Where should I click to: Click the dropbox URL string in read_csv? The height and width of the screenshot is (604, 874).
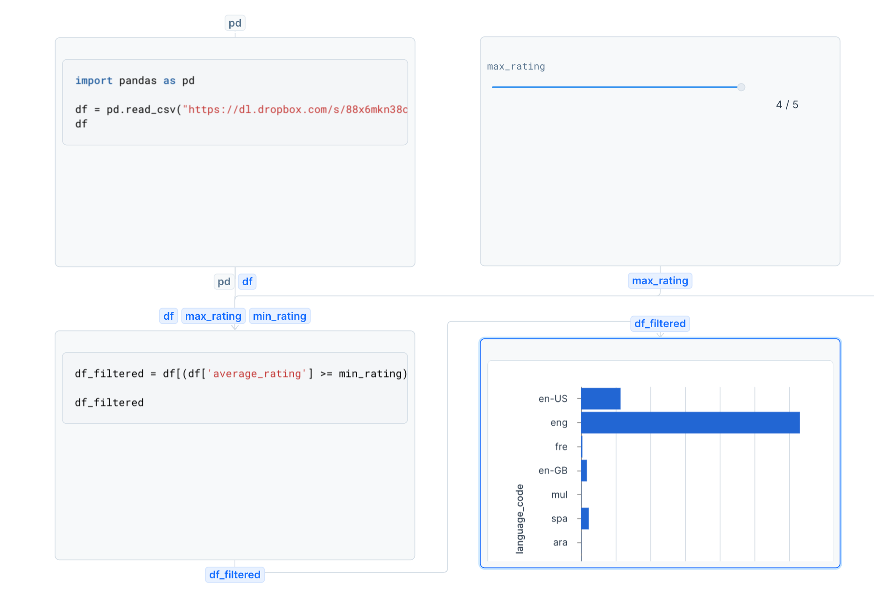point(295,110)
